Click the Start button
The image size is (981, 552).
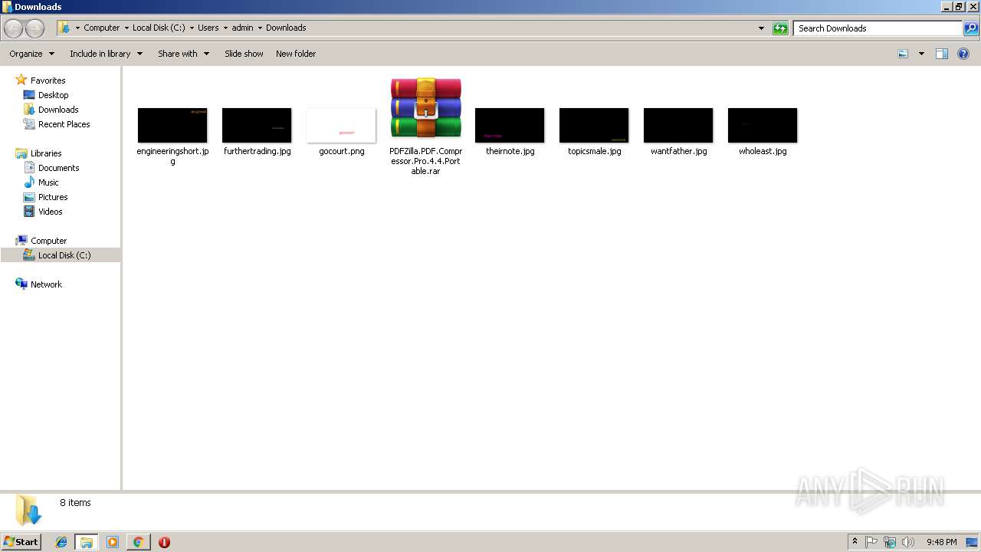(21, 541)
